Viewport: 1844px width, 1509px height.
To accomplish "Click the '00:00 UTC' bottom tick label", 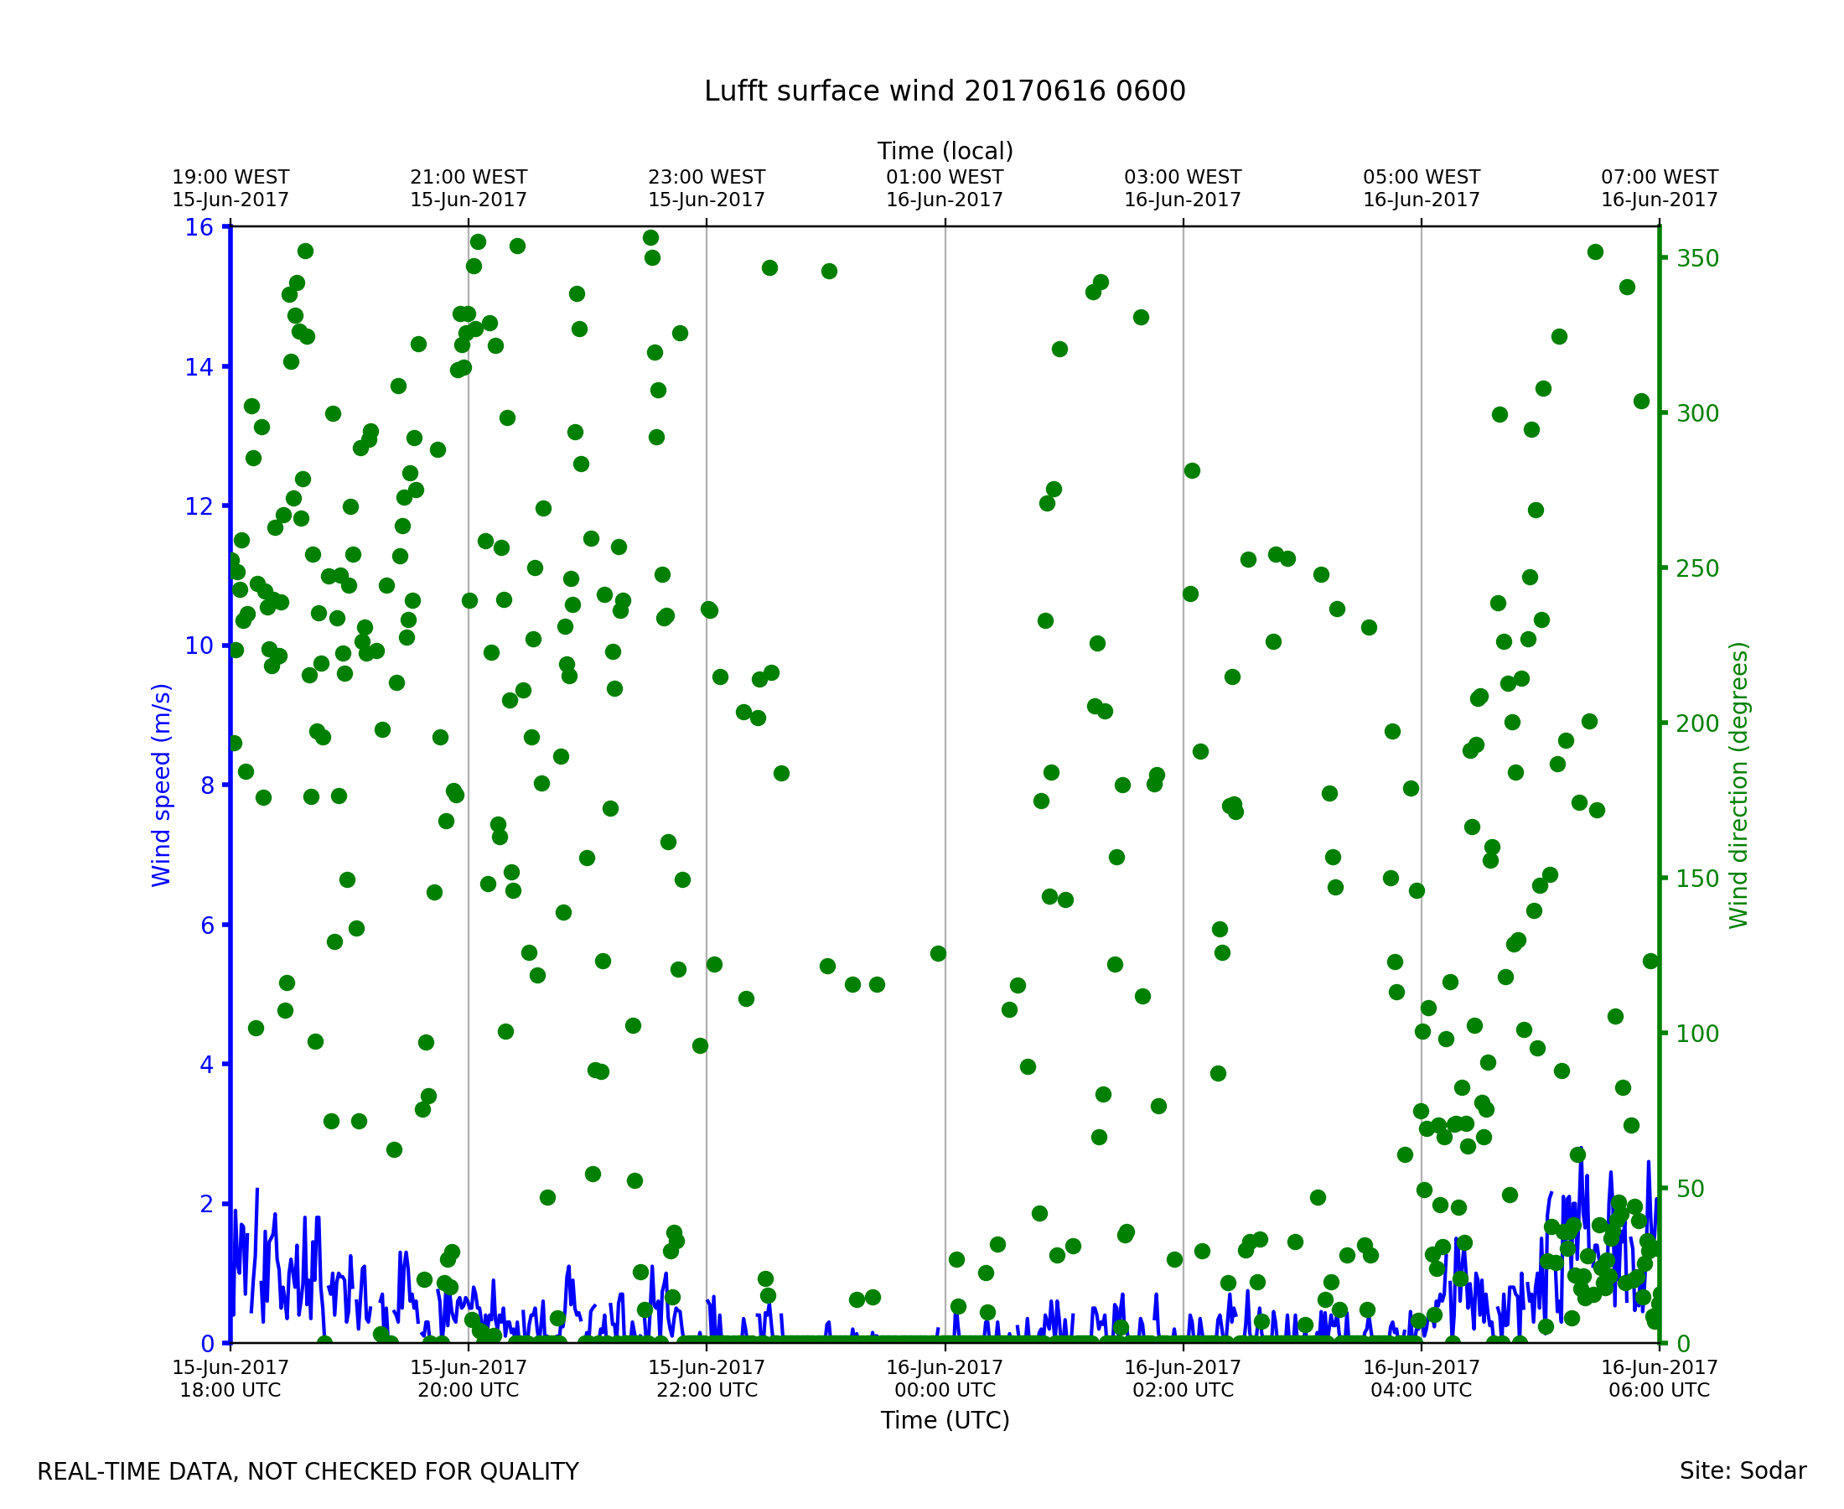I will pos(945,1378).
